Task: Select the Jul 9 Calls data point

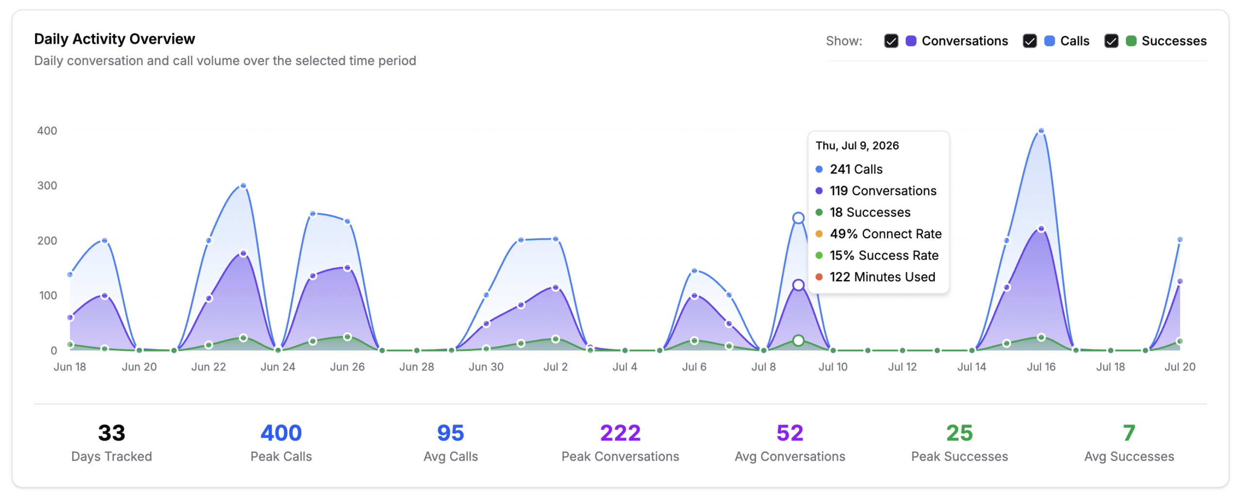Action: pos(798,218)
